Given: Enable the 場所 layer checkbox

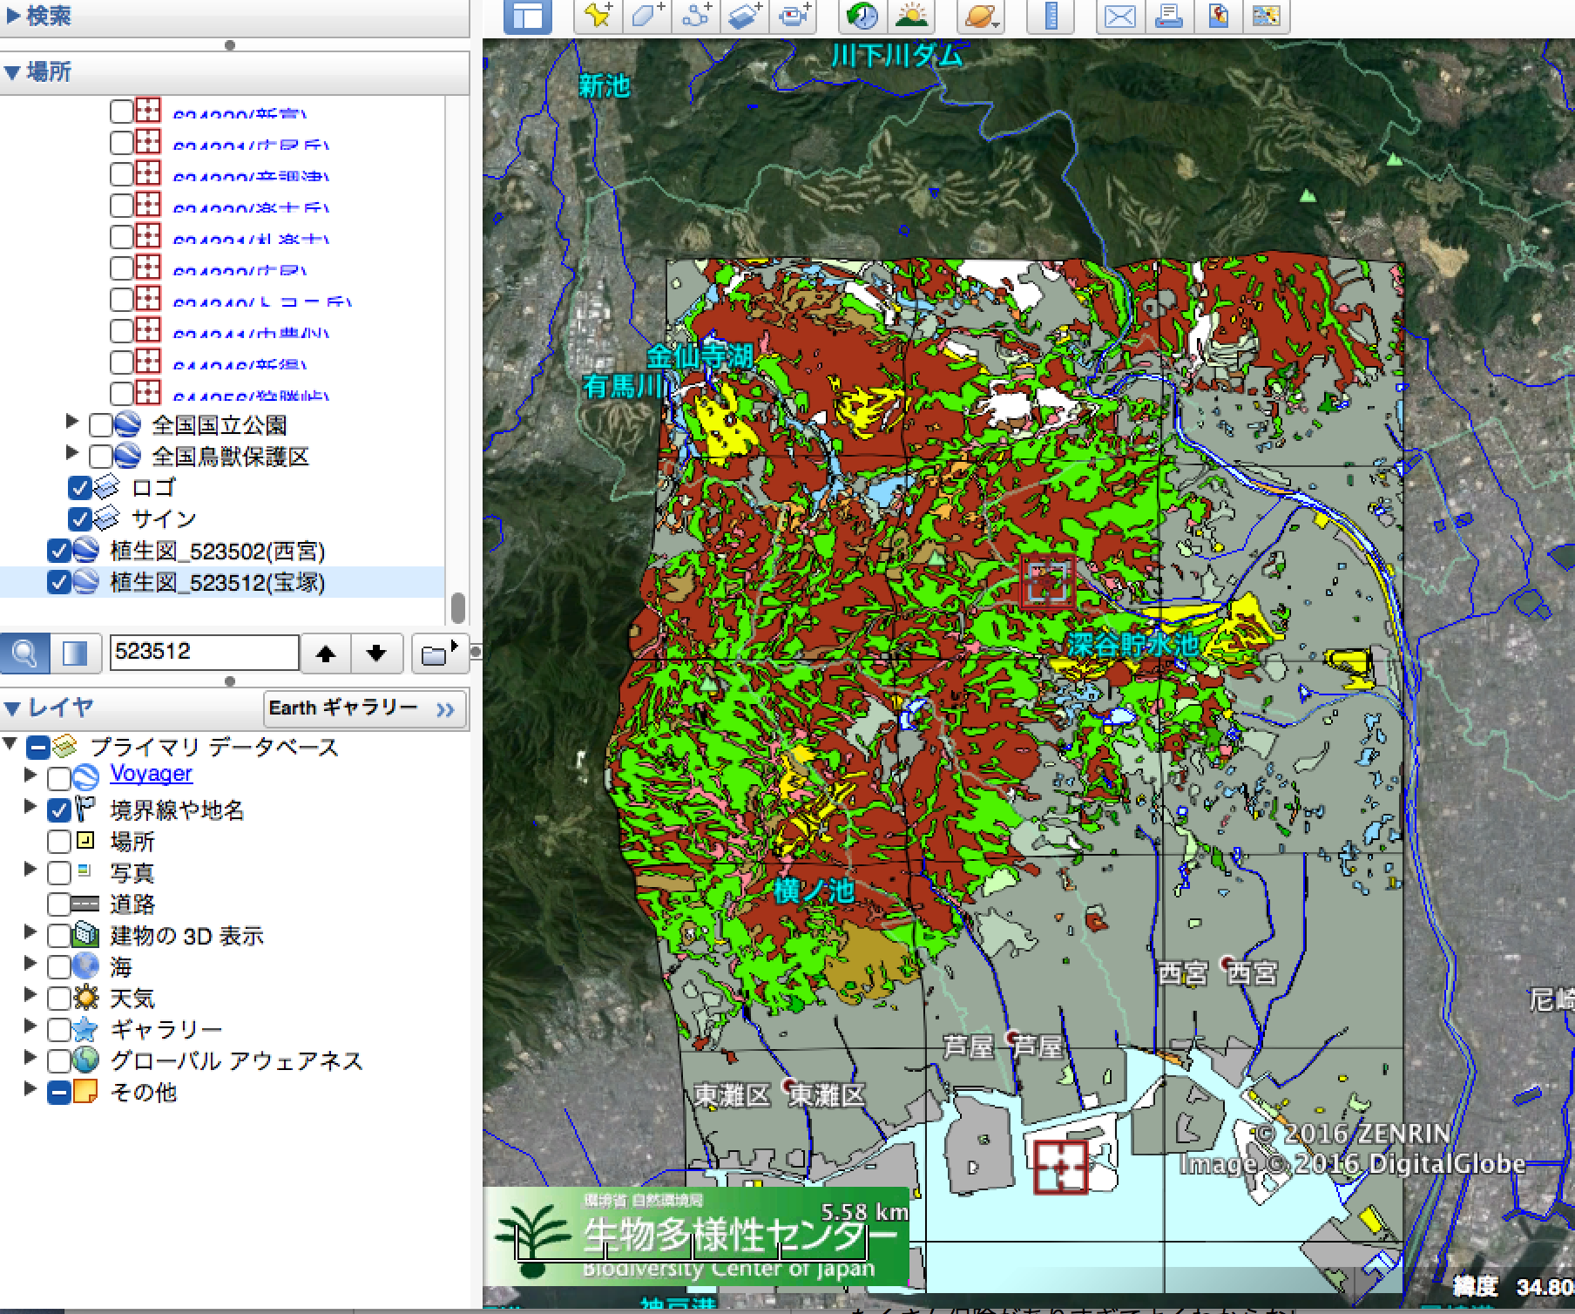Looking at the screenshot, I should (x=59, y=842).
